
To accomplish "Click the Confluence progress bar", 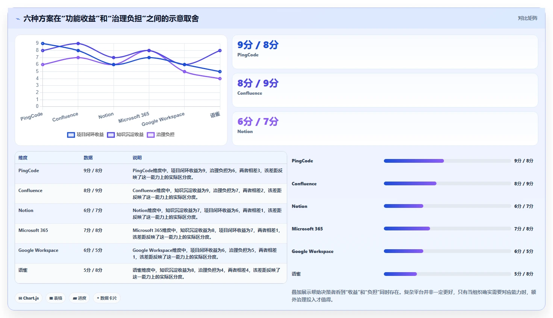I will pyautogui.click(x=447, y=184).
